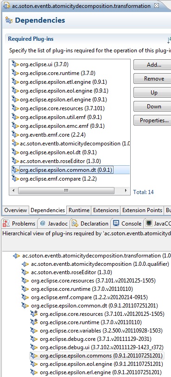Click the org.eclipse.ui plug-in icon

click(x=15, y=64)
